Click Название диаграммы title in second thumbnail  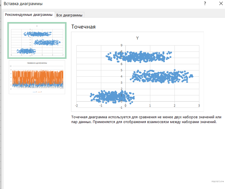(37, 63)
